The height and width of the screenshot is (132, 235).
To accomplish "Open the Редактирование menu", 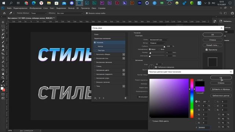I will click(x=21, y=8).
